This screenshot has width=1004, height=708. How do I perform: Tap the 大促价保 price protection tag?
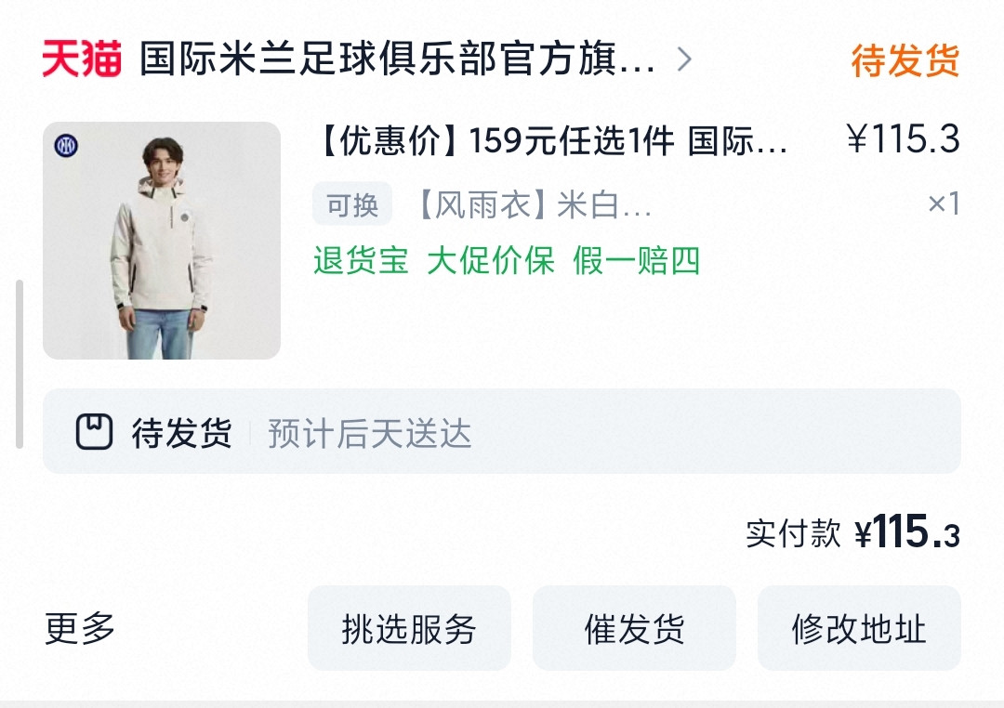point(491,261)
